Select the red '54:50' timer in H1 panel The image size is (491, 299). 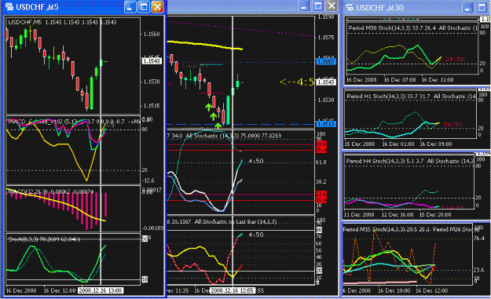[453, 125]
